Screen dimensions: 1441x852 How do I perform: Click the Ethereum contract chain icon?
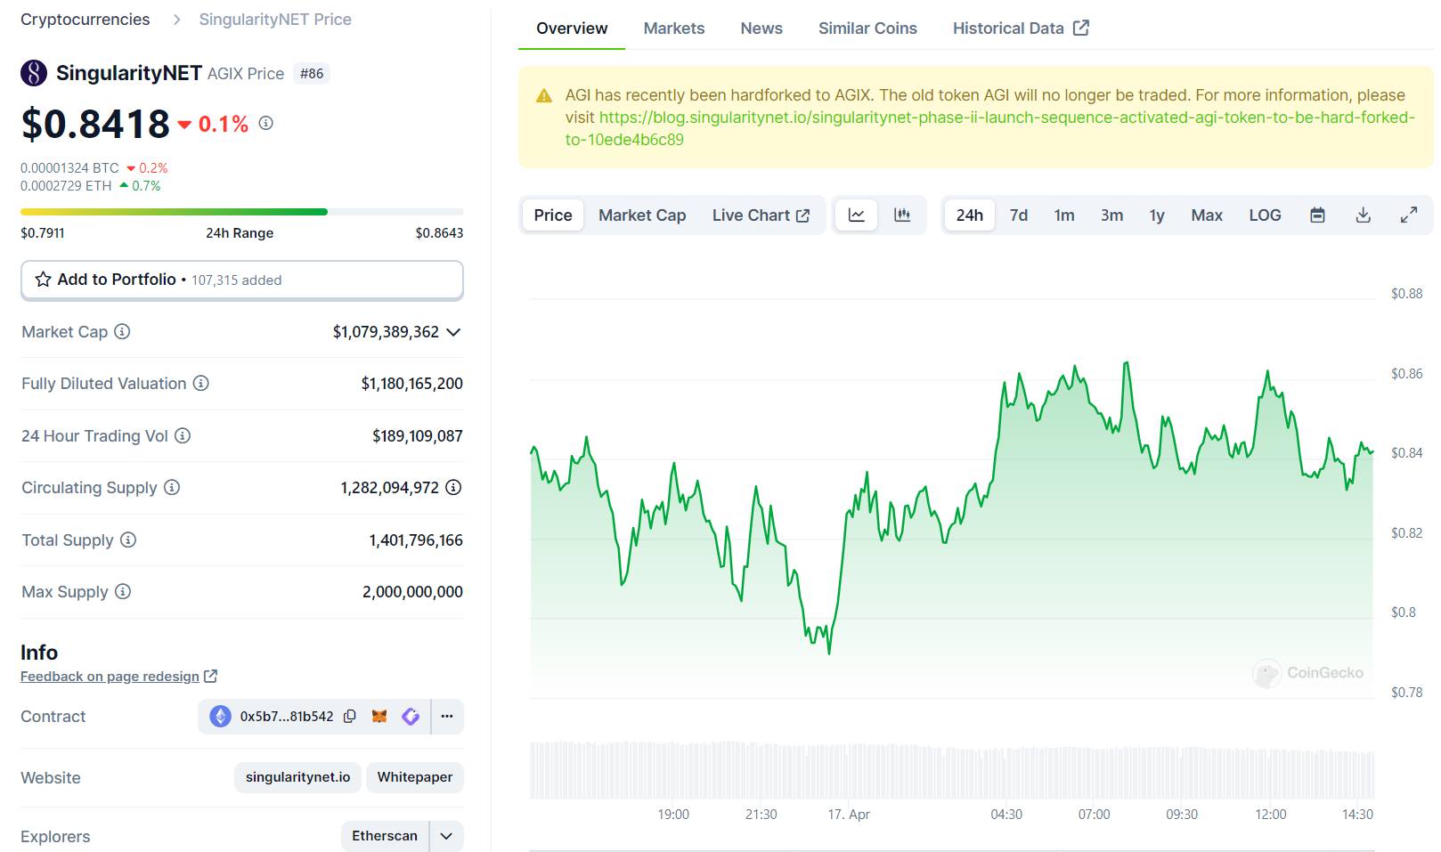point(220,716)
